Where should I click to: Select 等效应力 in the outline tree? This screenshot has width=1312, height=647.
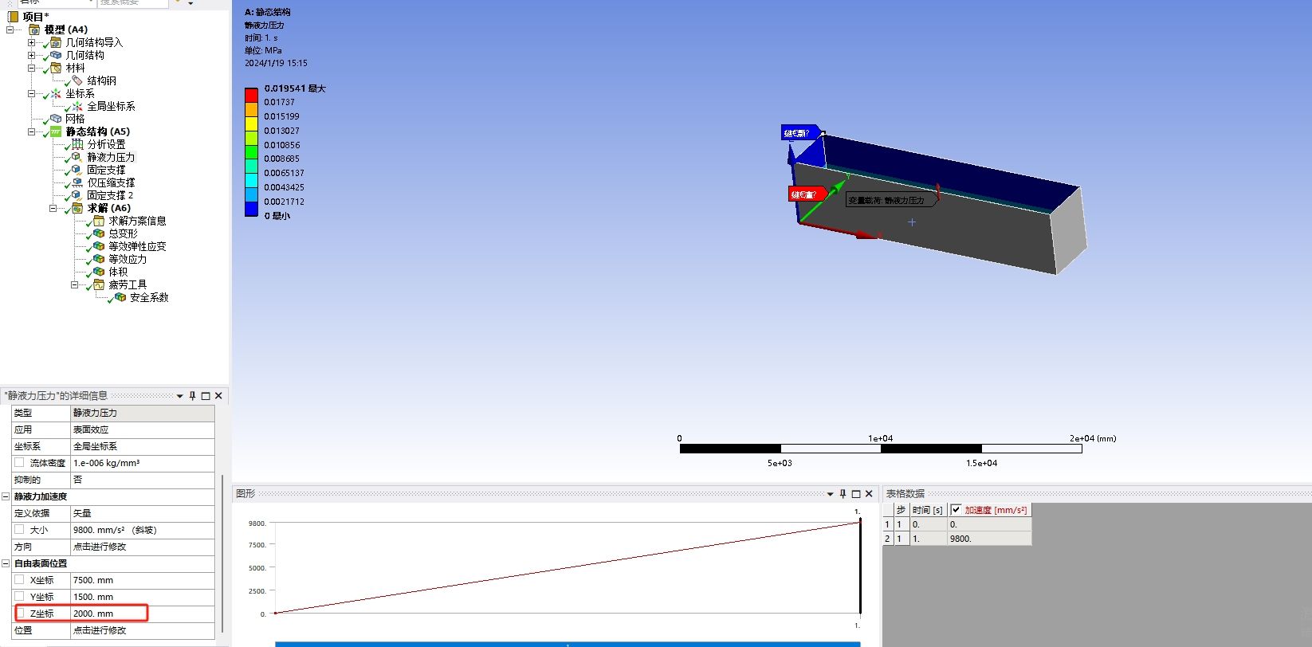tap(127, 259)
